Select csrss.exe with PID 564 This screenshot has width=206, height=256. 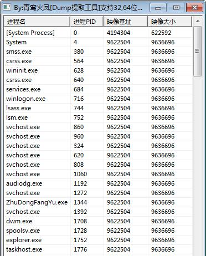click(98, 61)
